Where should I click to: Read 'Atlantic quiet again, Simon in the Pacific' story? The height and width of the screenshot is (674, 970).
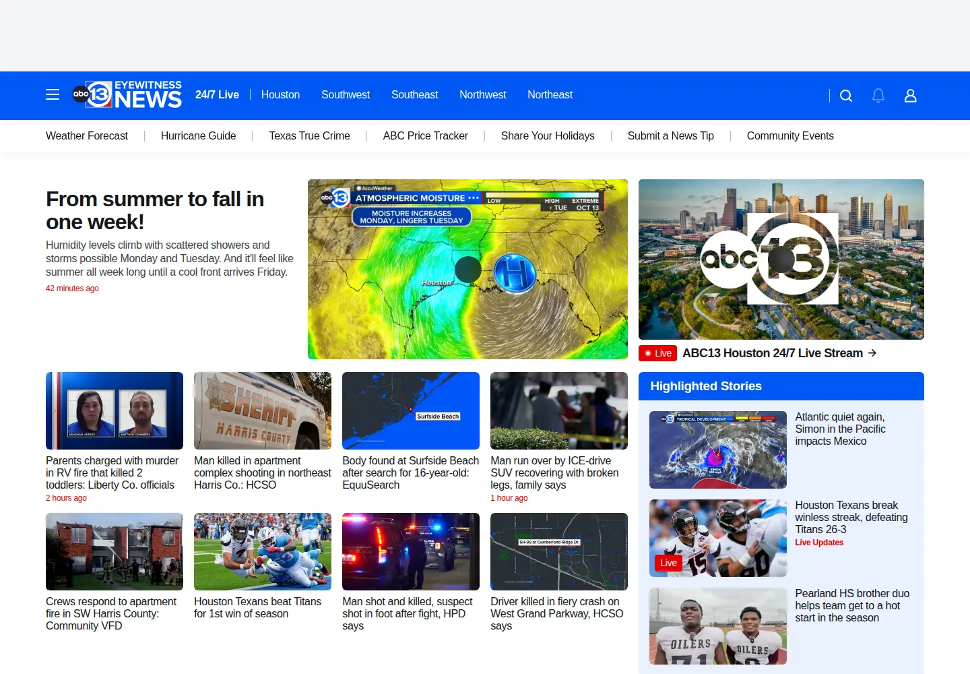point(841,429)
